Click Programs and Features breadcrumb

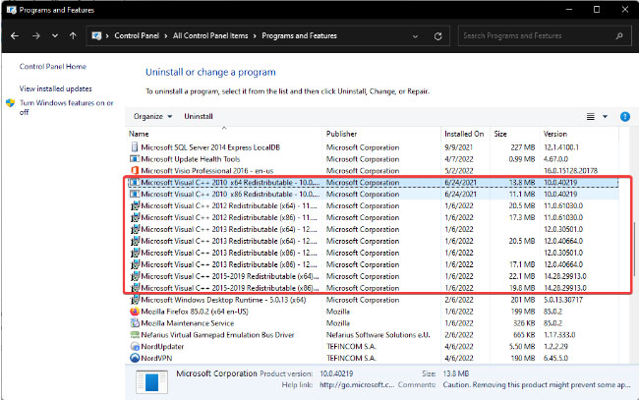point(299,35)
